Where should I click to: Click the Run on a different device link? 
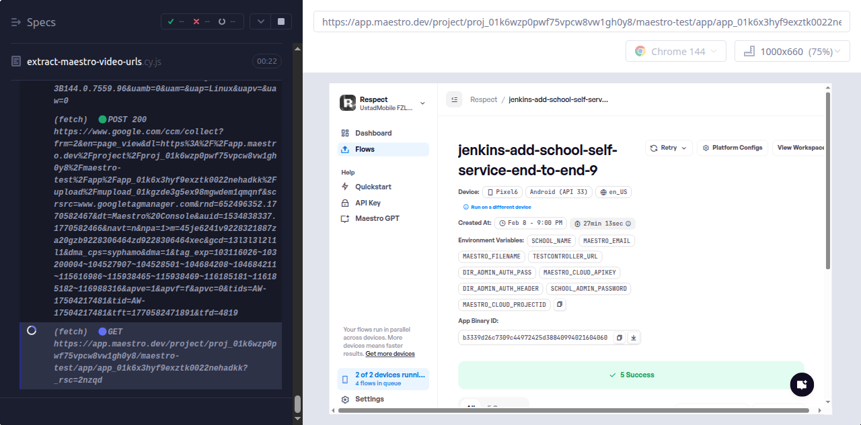[500, 207]
